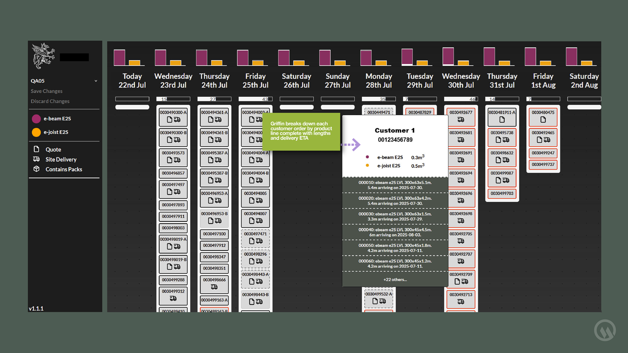Image resolution: width=628 pixels, height=353 pixels.
Task: Click the truck icon on order 0030492677
Action: (x=461, y=120)
